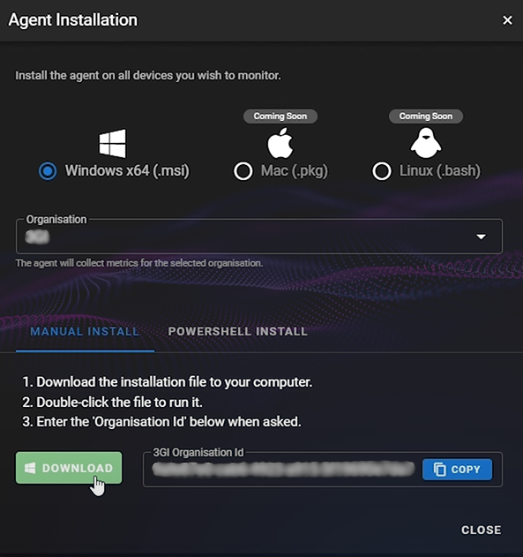Click the green Download button

[69, 468]
